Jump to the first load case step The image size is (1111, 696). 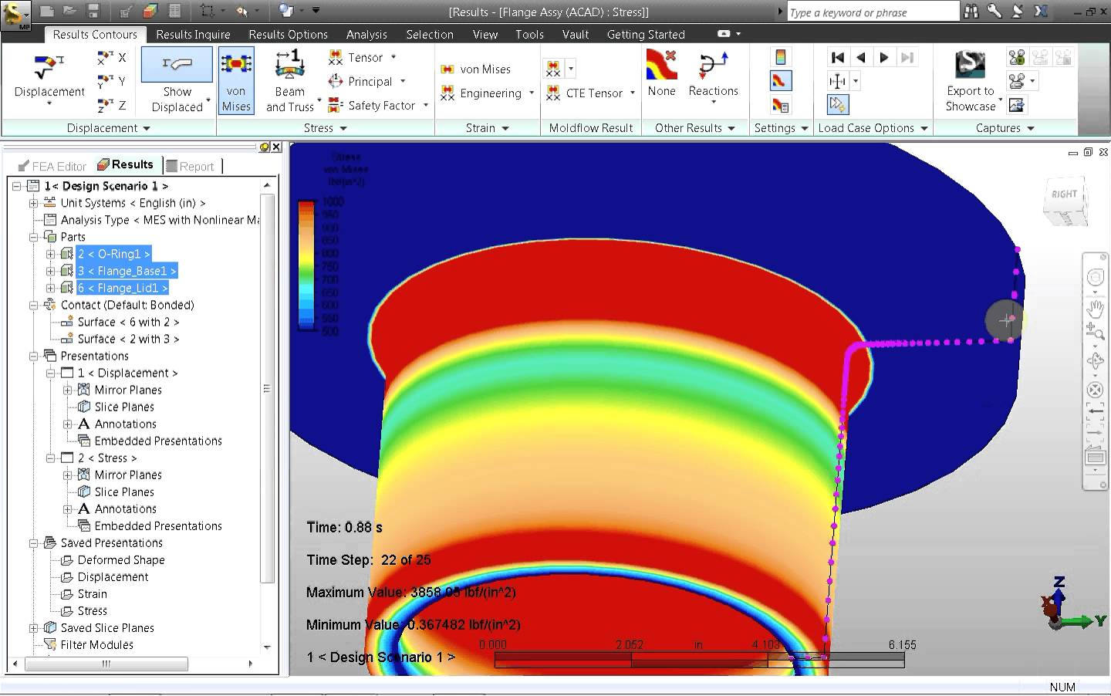point(838,57)
